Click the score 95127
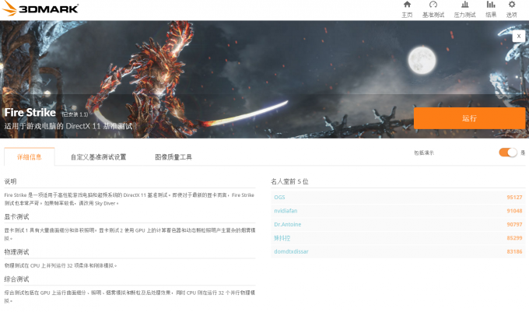This screenshot has height=312, width=529. 514,198
